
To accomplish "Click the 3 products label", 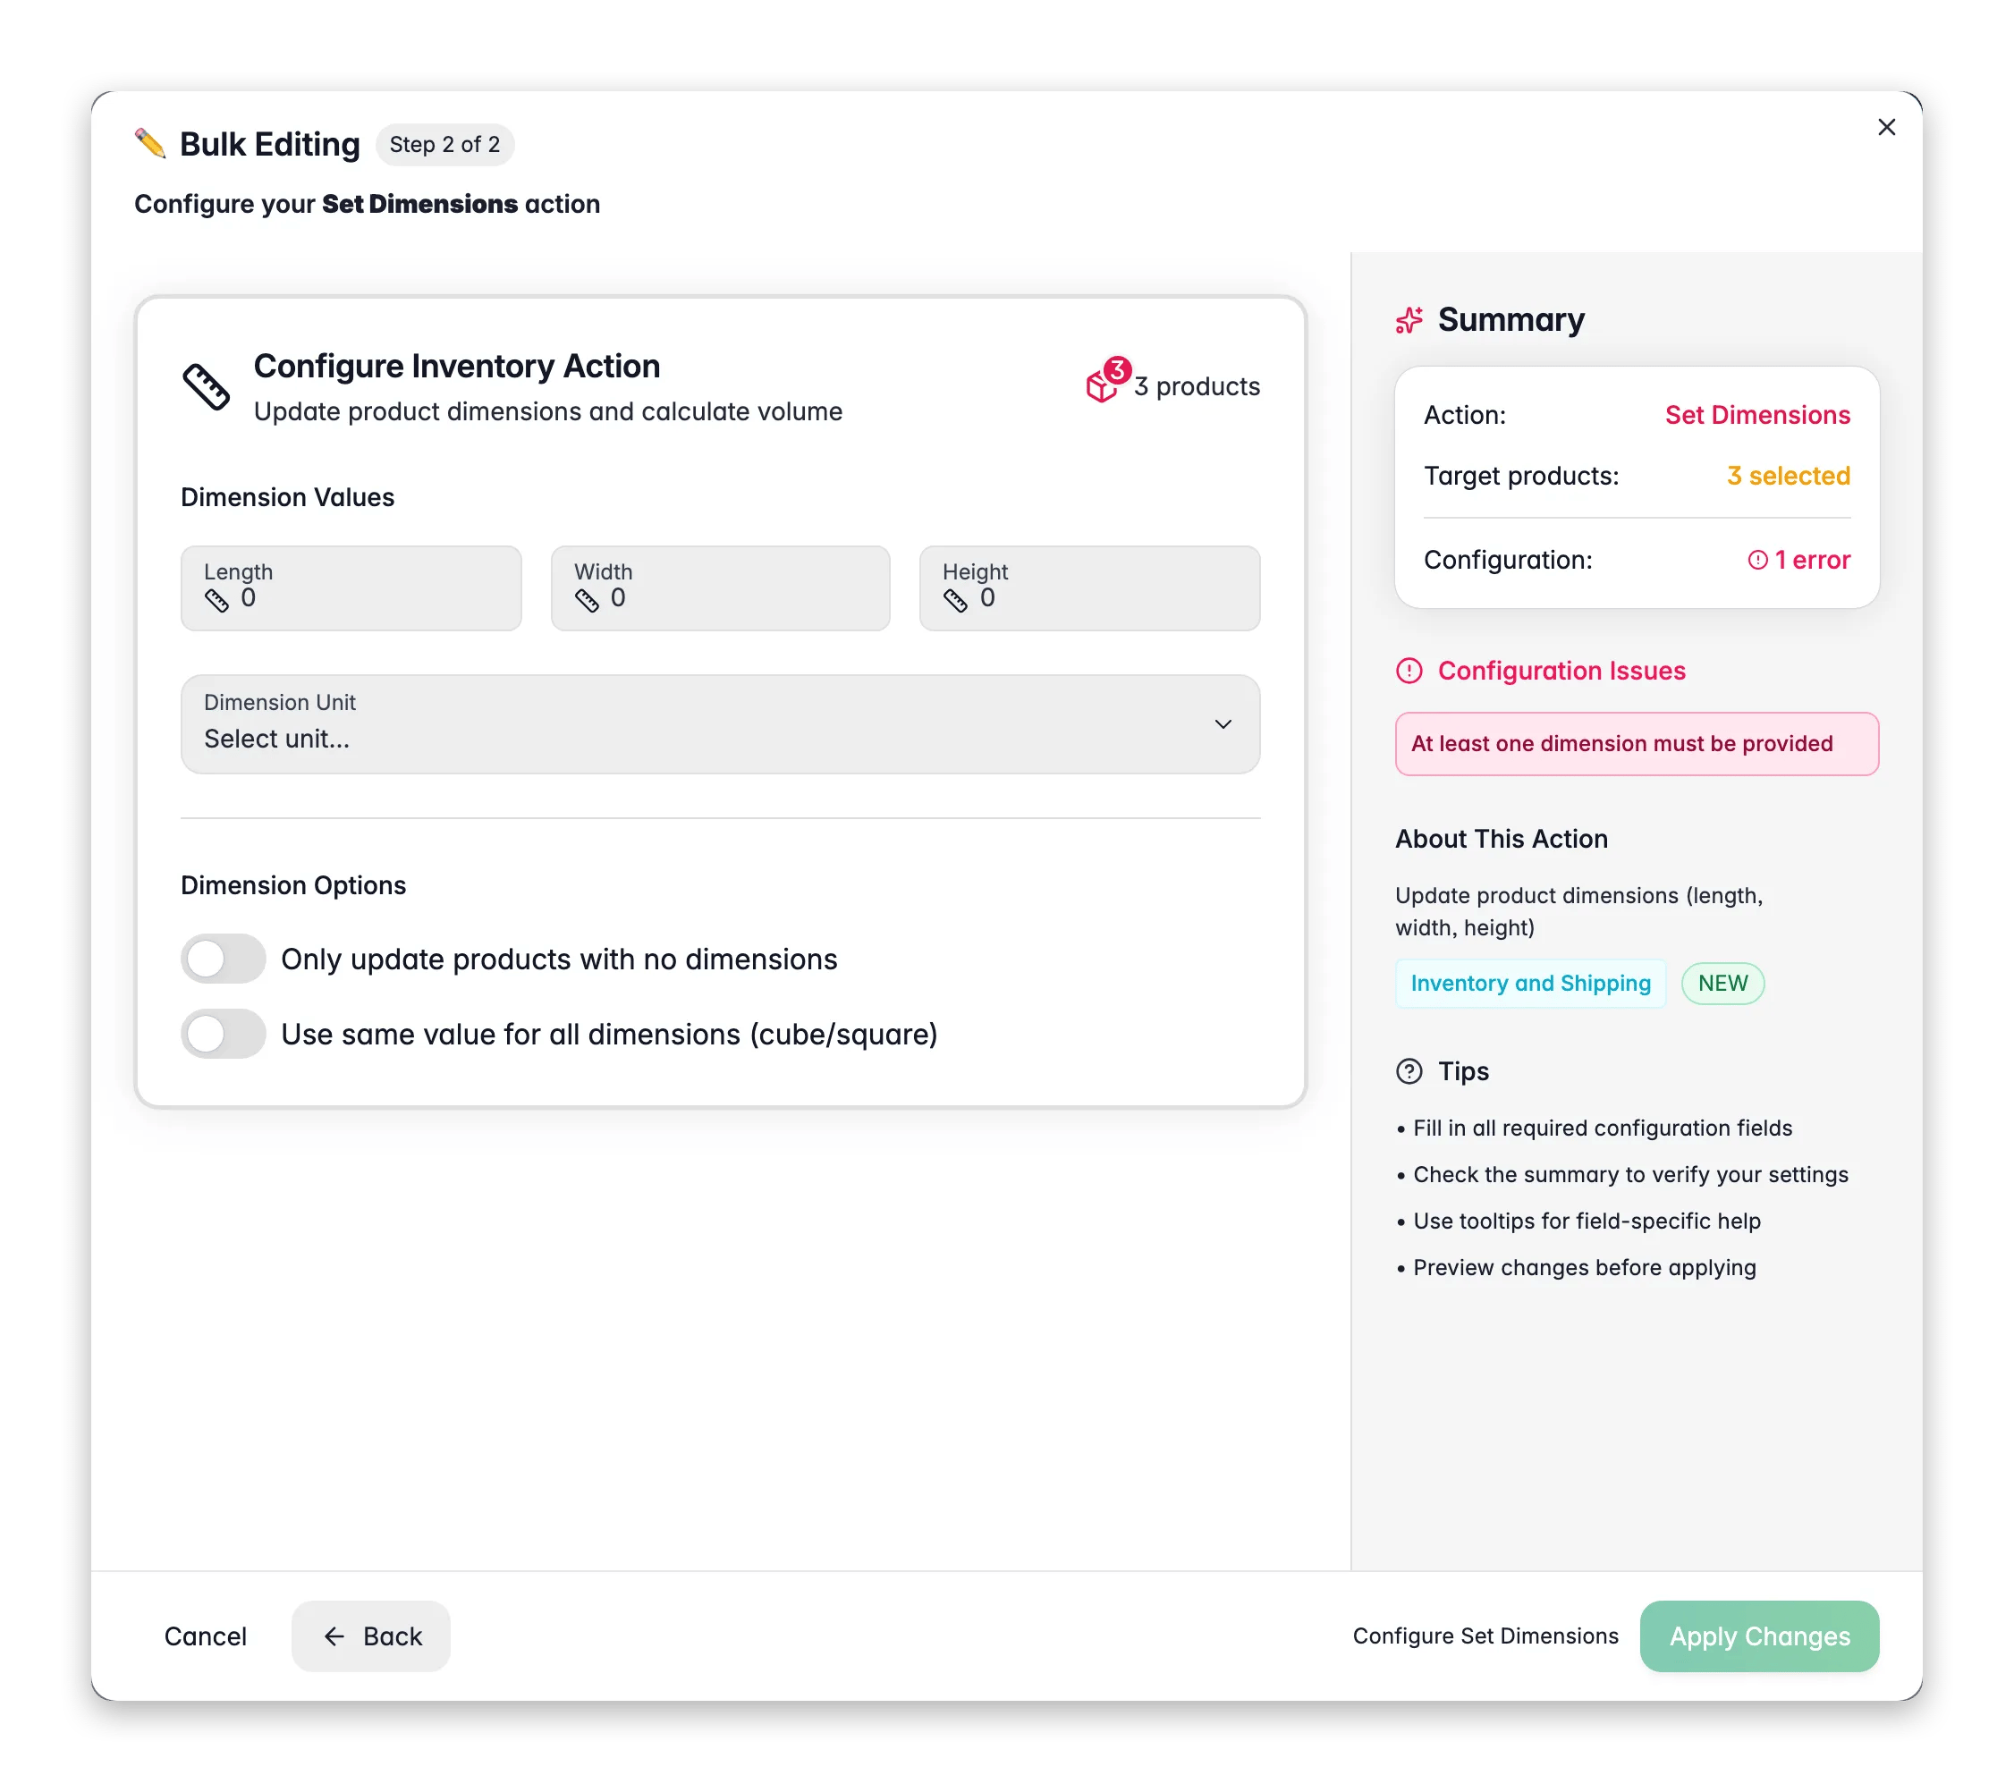I will pos(1197,386).
